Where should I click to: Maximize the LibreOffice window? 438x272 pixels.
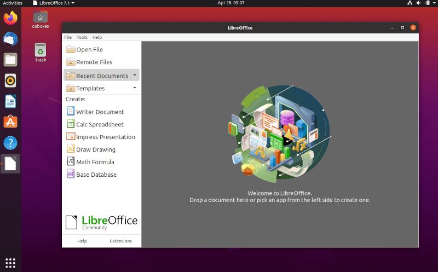(402, 28)
